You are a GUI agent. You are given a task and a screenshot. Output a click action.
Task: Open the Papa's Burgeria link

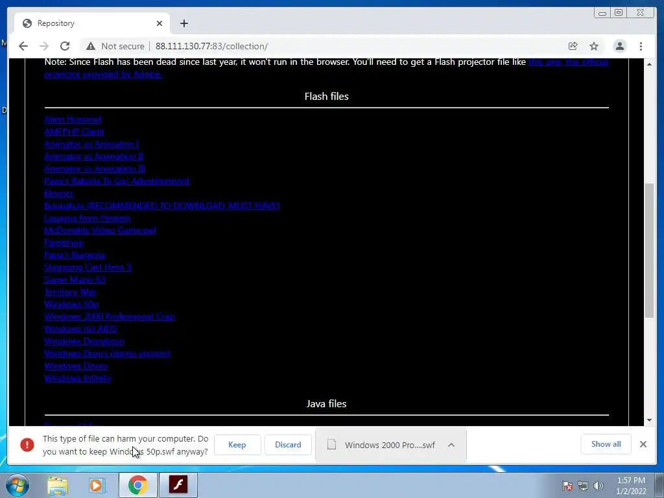75,255
